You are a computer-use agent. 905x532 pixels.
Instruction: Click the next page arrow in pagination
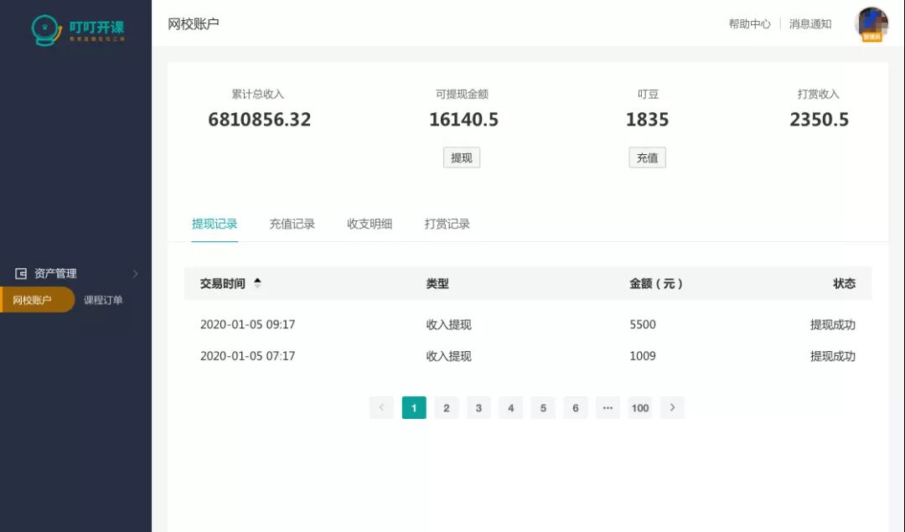[x=672, y=408]
